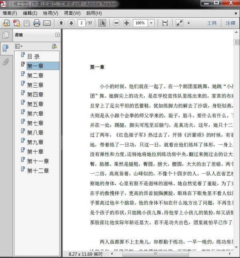Expand the read mode toolbar dropdown arrow

(188, 23)
